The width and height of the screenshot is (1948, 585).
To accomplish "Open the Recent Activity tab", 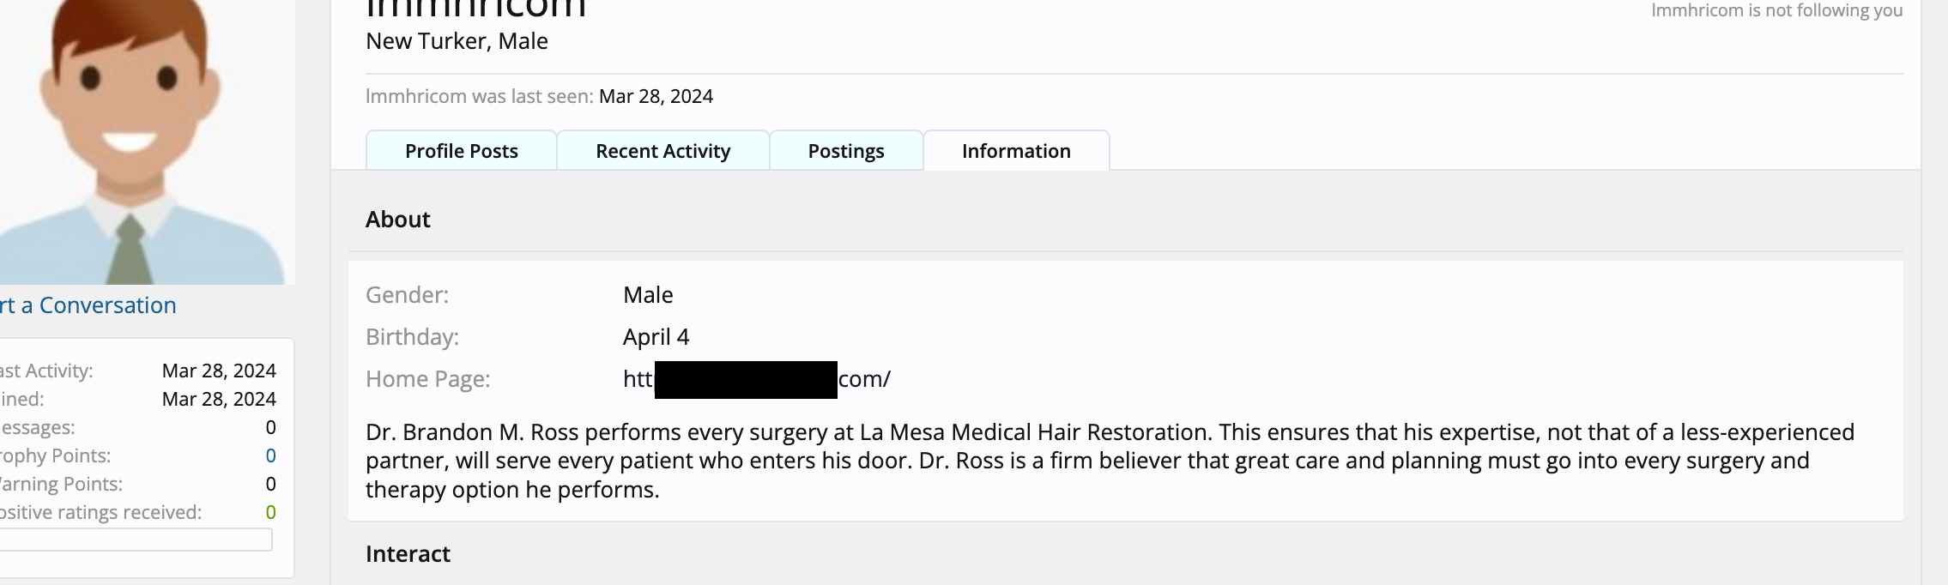I will [x=662, y=151].
